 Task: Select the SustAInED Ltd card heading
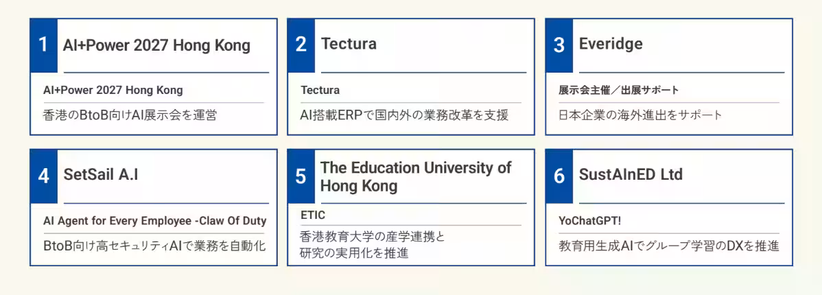[x=631, y=174]
